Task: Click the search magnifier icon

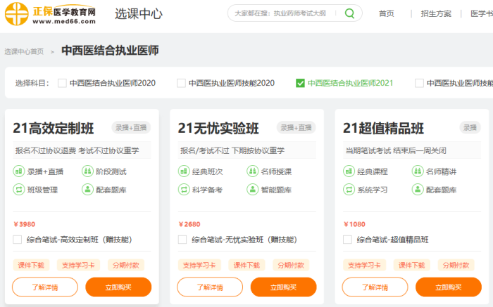Action: click(350, 13)
